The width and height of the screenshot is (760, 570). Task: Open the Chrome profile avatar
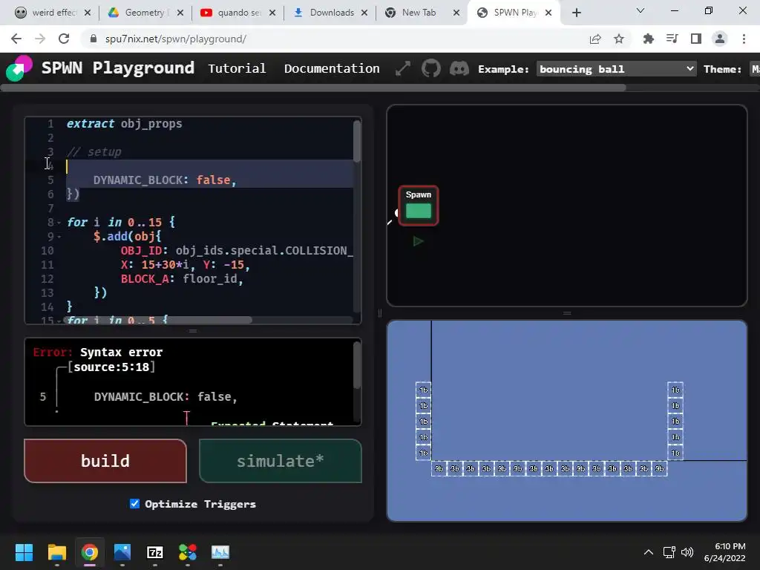[720, 39]
